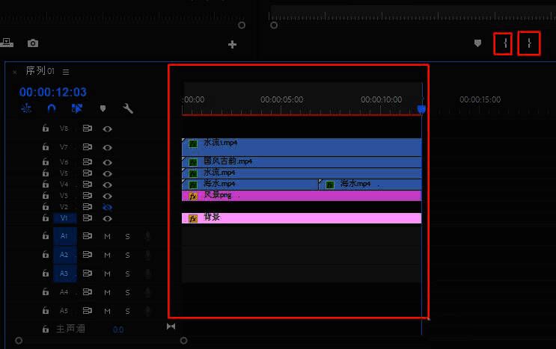Toggle the Snap magnet icon
Viewport: 556px width, 349px height.
click(x=52, y=108)
